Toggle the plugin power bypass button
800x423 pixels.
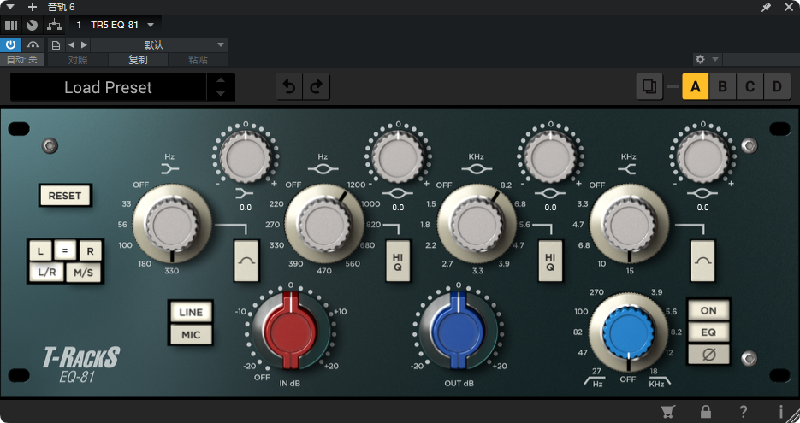point(11,44)
